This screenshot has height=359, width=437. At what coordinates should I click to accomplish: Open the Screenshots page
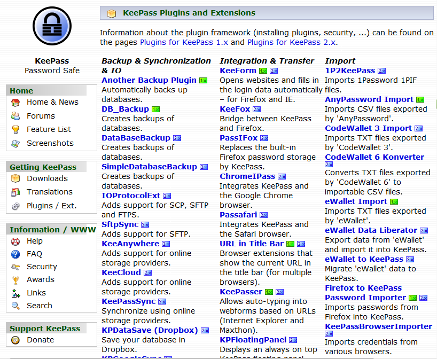click(x=50, y=143)
